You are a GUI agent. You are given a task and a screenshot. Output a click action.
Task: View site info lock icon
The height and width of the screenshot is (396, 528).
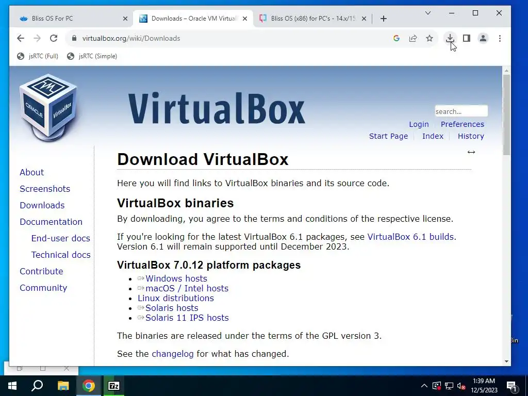click(74, 38)
